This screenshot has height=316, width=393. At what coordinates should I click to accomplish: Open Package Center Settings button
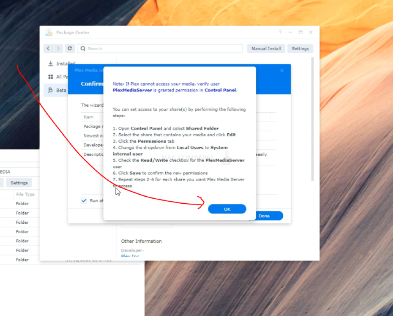[300, 49]
